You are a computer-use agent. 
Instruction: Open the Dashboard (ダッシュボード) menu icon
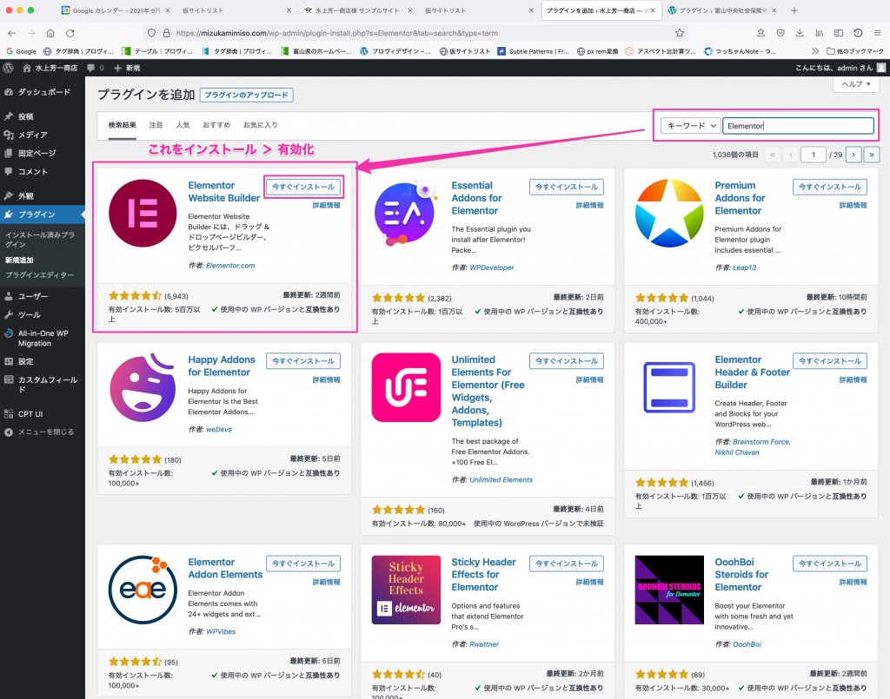pos(9,91)
